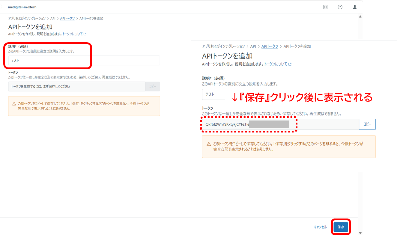Click the scrollbar down arrow

[x=360, y=233]
